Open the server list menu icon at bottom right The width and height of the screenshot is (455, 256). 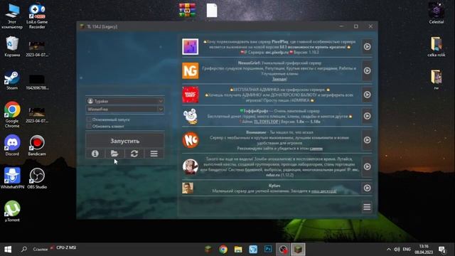click(367, 207)
